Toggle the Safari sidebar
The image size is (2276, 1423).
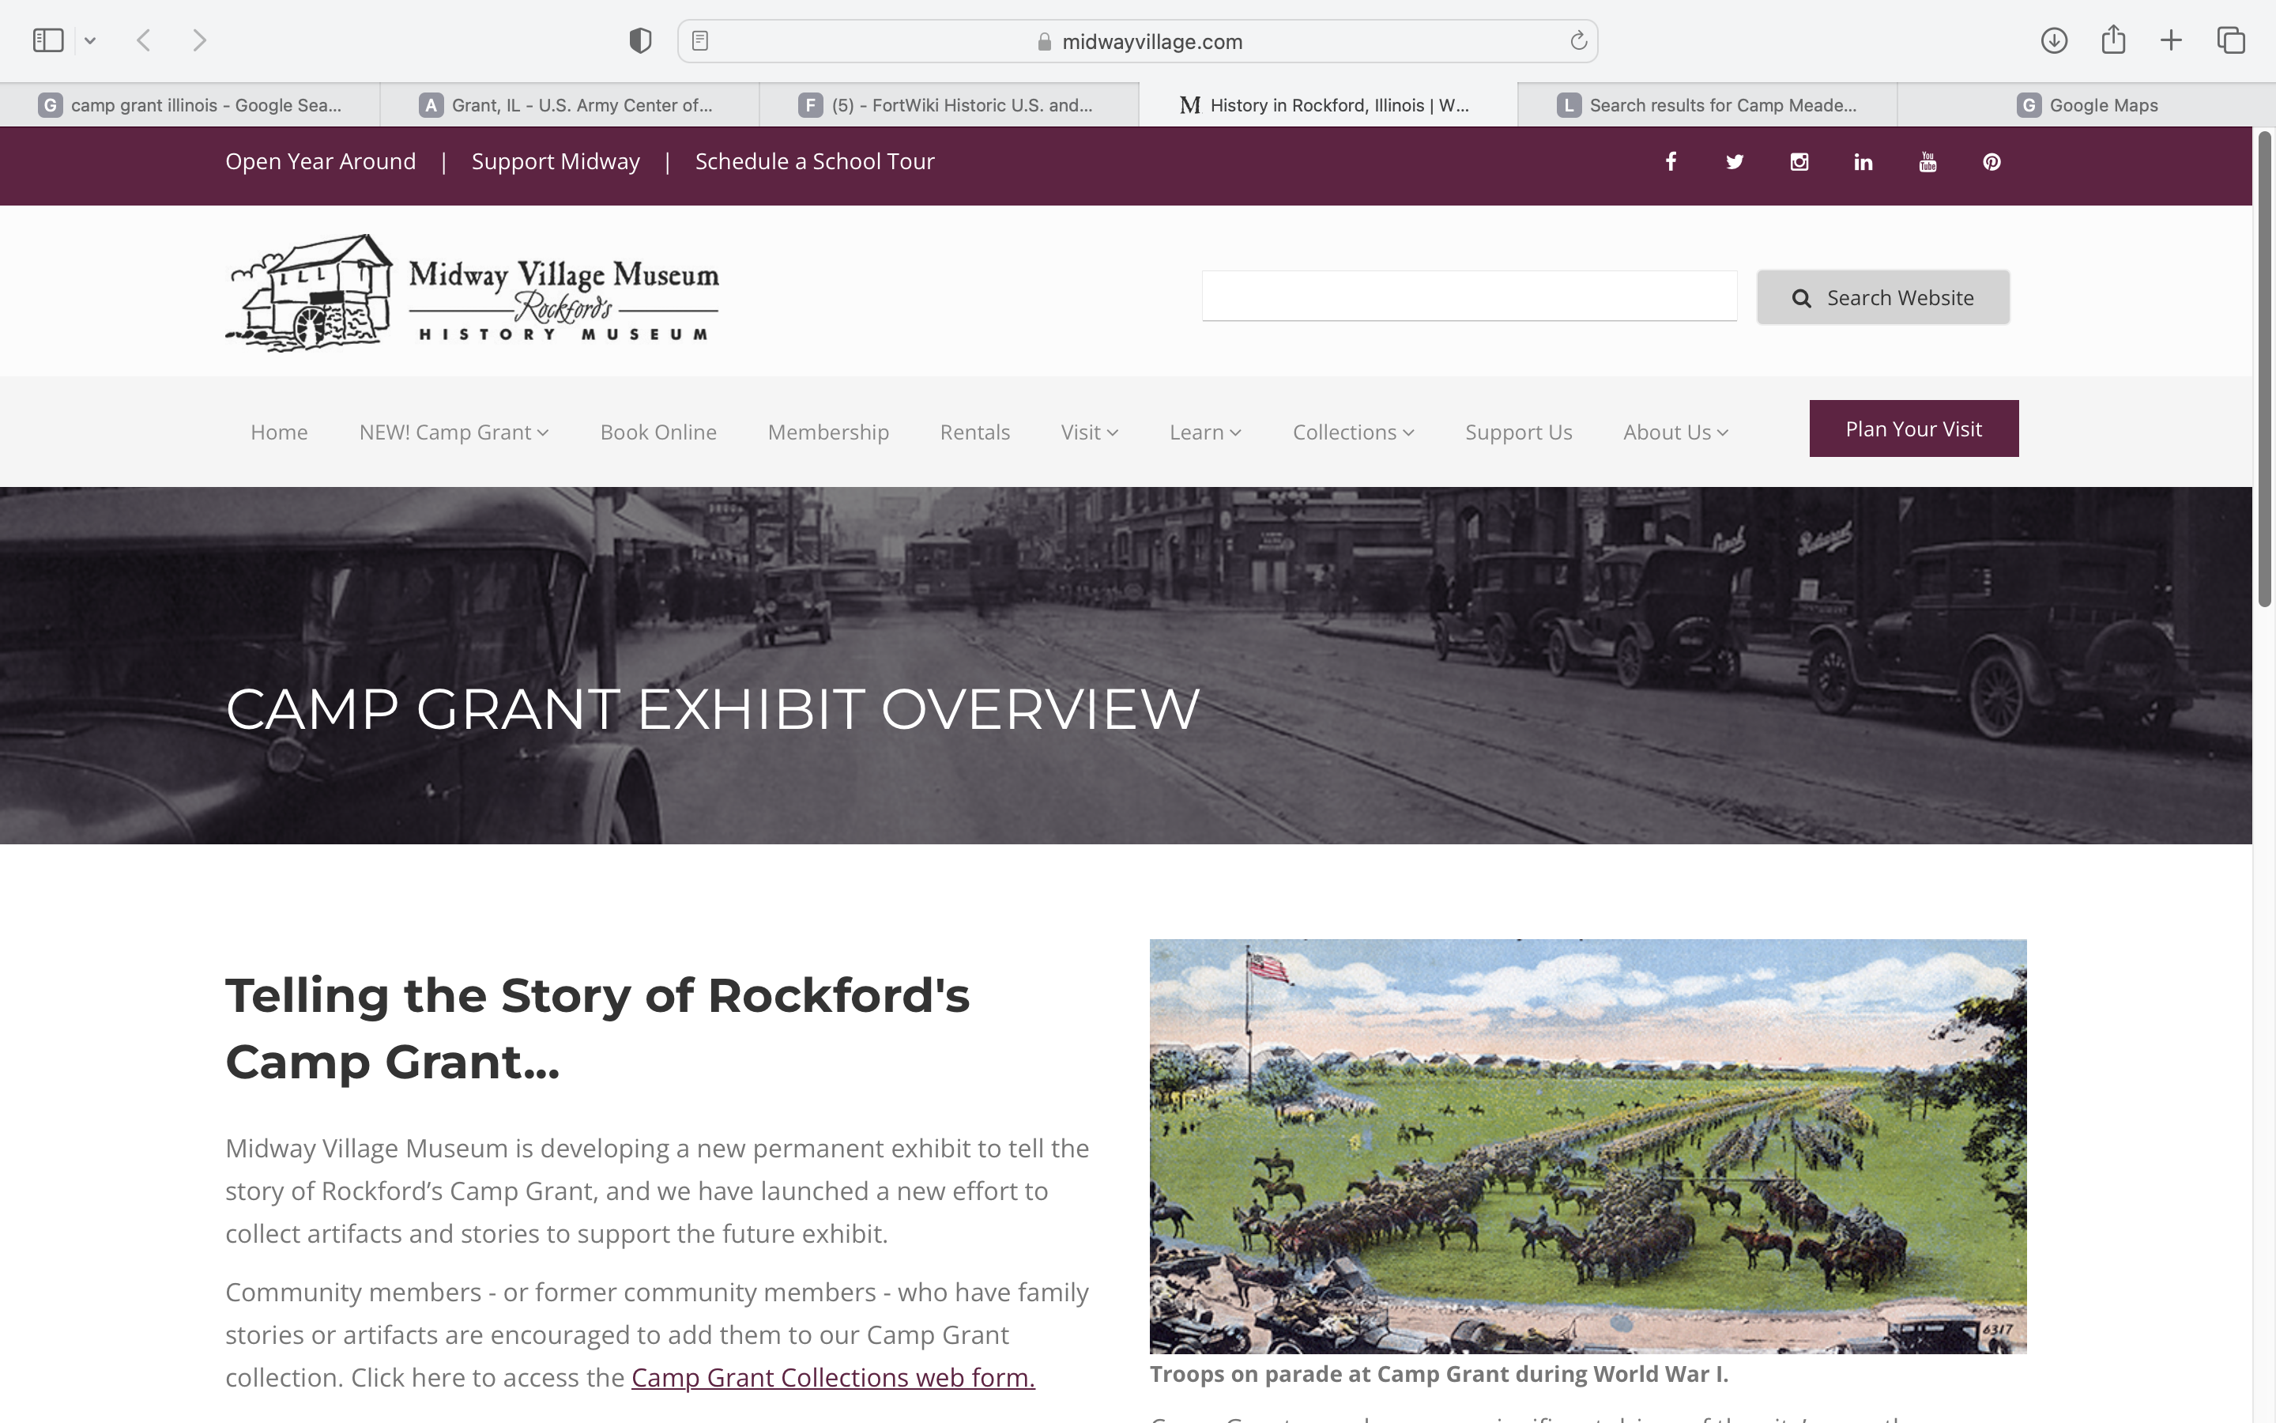(48, 40)
